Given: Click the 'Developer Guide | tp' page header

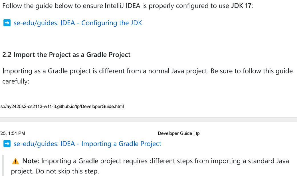Looking at the screenshot, I should coord(179,133).
